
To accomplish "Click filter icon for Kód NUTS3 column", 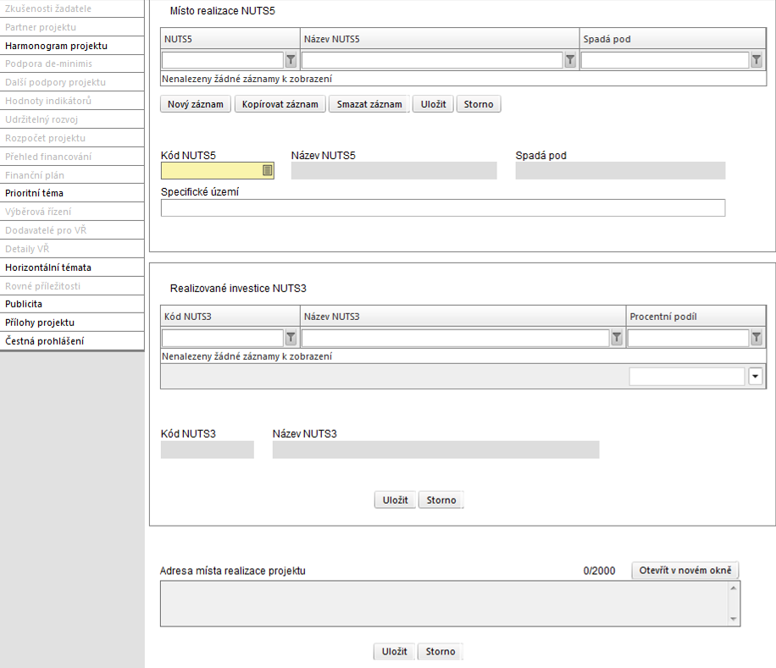I will pos(291,338).
